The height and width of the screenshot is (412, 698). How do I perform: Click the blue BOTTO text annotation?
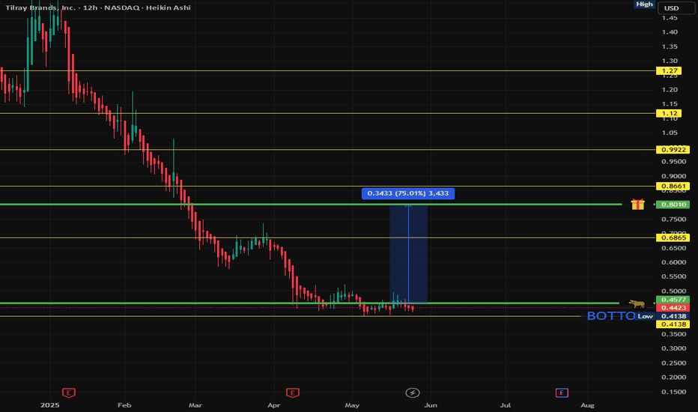pyautogui.click(x=611, y=316)
